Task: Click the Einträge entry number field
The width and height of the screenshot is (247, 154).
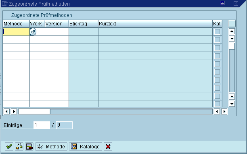Action: [x=42, y=125]
